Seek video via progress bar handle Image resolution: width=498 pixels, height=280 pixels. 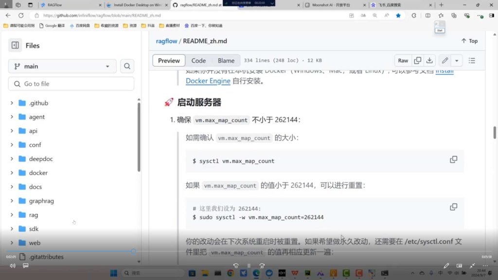[133, 251]
